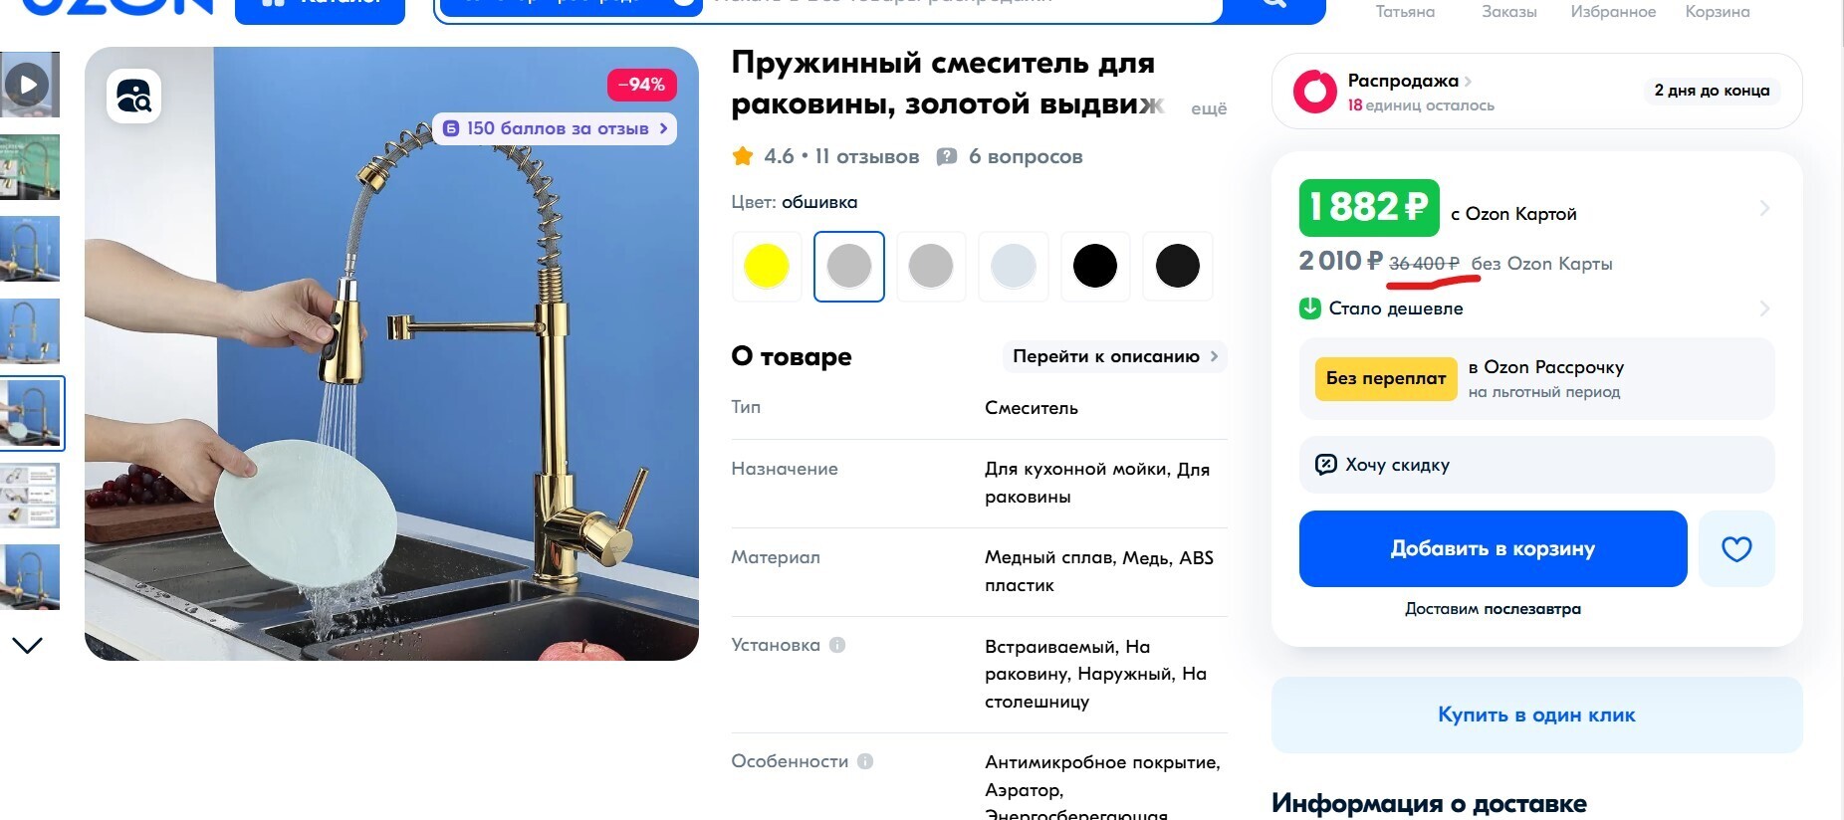Go to Избранное in the header
This screenshot has width=1844, height=820.
pos(1613,12)
